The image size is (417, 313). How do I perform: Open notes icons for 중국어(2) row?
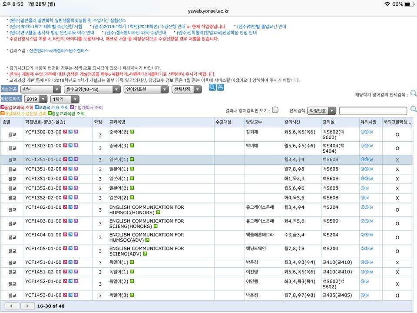[x=367, y=132]
